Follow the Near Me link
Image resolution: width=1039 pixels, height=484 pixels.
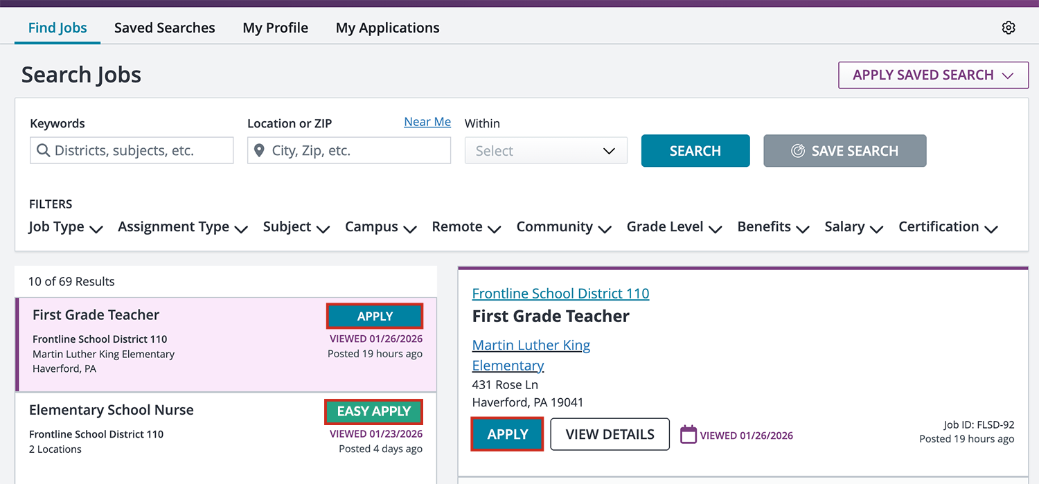point(427,122)
